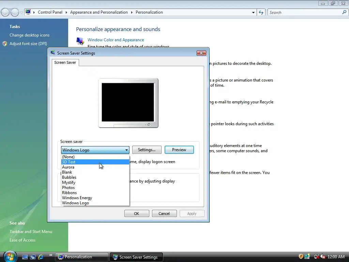This screenshot has width=349, height=262.
Task: Choose Windows Logo list entry at bottom
Action: (95, 203)
